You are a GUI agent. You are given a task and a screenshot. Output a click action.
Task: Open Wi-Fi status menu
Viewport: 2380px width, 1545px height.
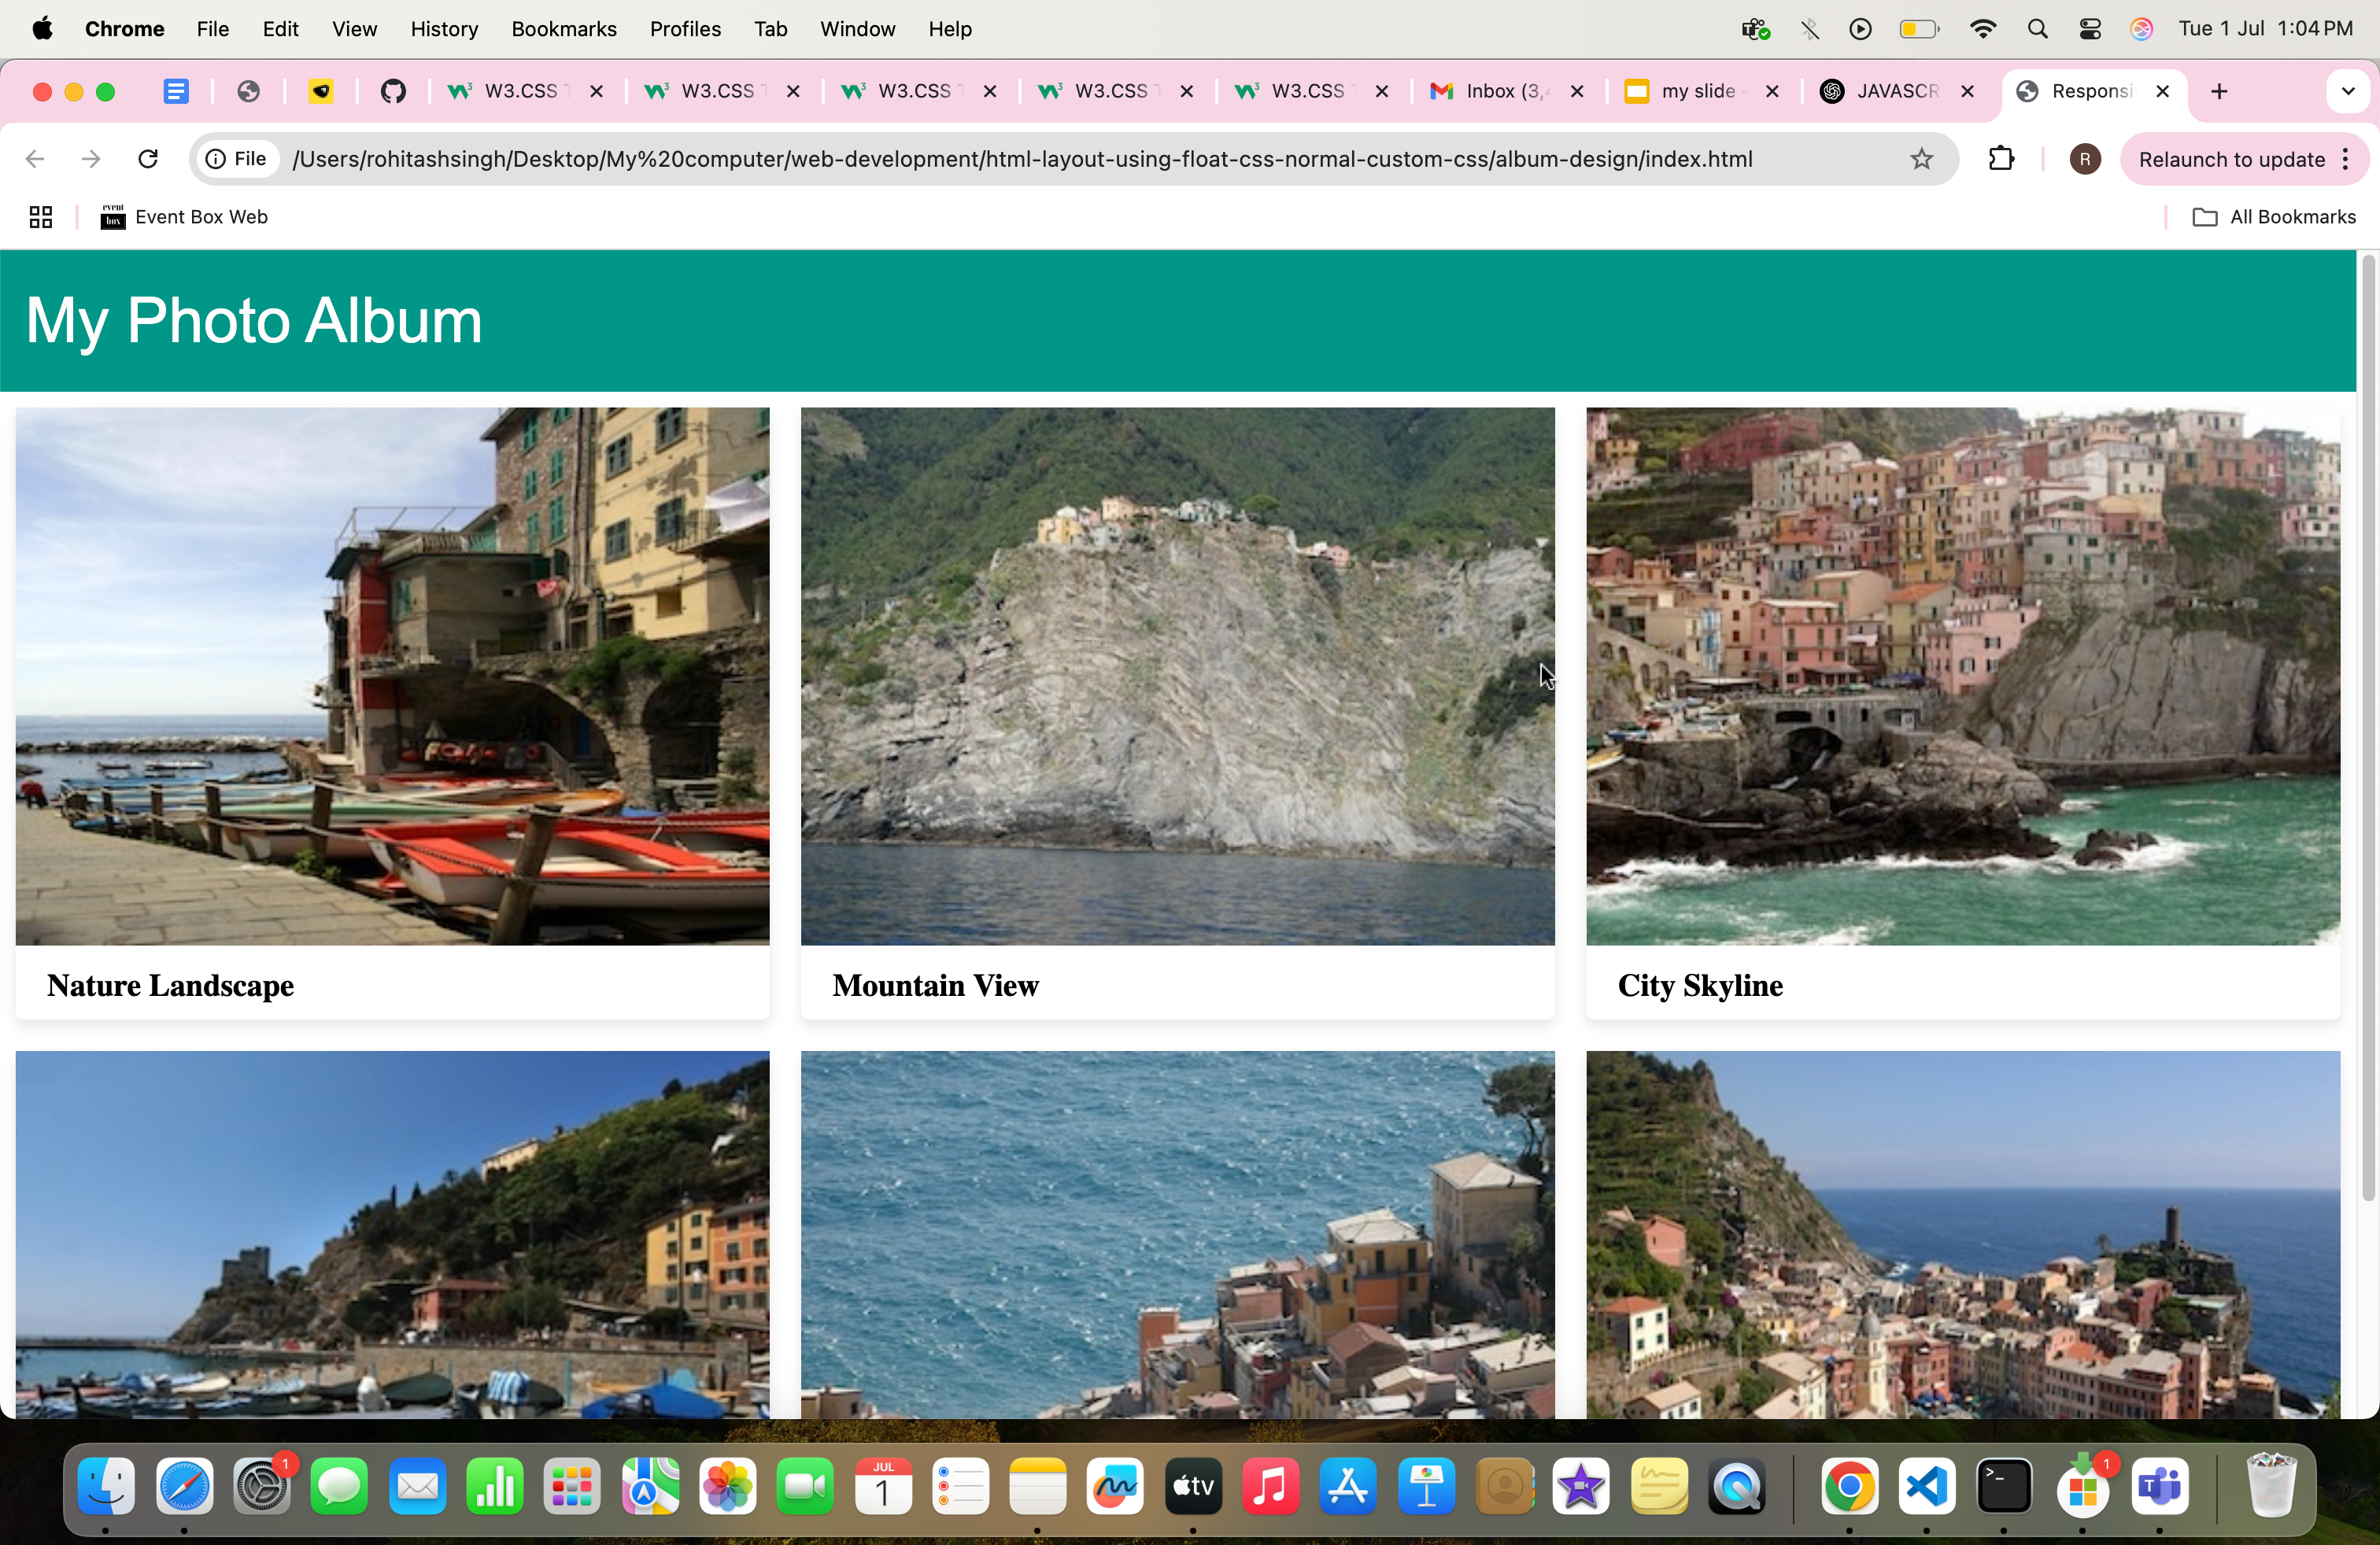(x=1983, y=29)
